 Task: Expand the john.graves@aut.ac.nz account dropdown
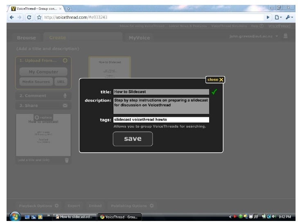(x=277, y=36)
